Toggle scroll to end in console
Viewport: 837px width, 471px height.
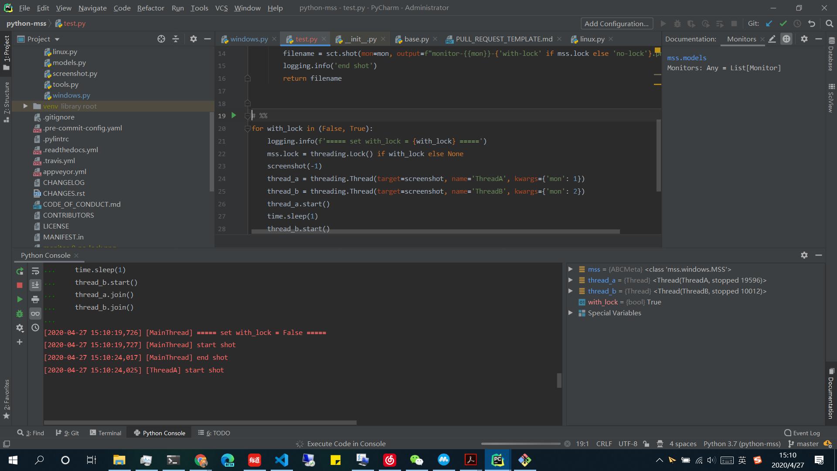pyautogui.click(x=35, y=285)
